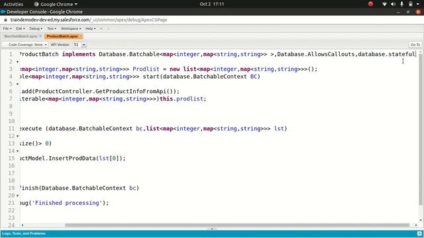This screenshot has width=424, height=238.
Task: Open the Activities overview
Action: [x=13, y=4]
